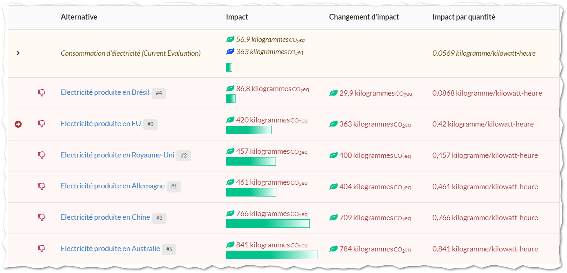Click thumbs-down icon for Royaume-Uni row
This screenshot has width=567, height=273.
click(41, 155)
